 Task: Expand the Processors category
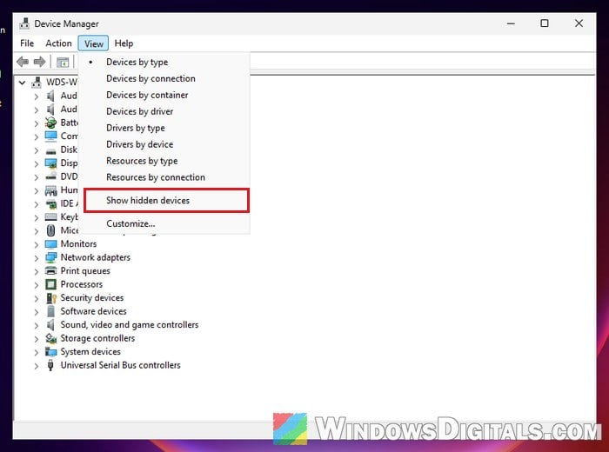[x=37, y=285]
